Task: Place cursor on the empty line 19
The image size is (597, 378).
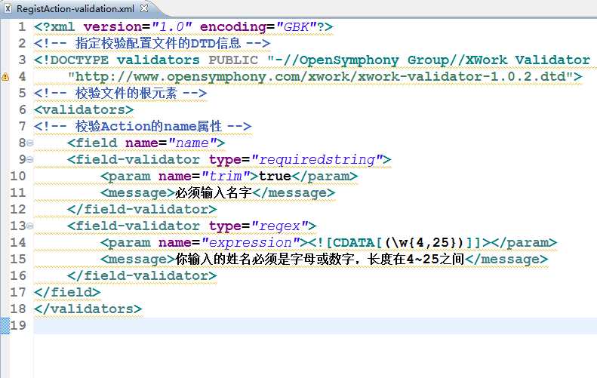Action: 302,325
